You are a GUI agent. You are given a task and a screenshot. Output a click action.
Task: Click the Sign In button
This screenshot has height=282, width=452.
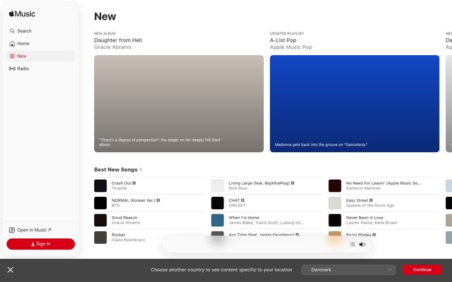(41, 244)
